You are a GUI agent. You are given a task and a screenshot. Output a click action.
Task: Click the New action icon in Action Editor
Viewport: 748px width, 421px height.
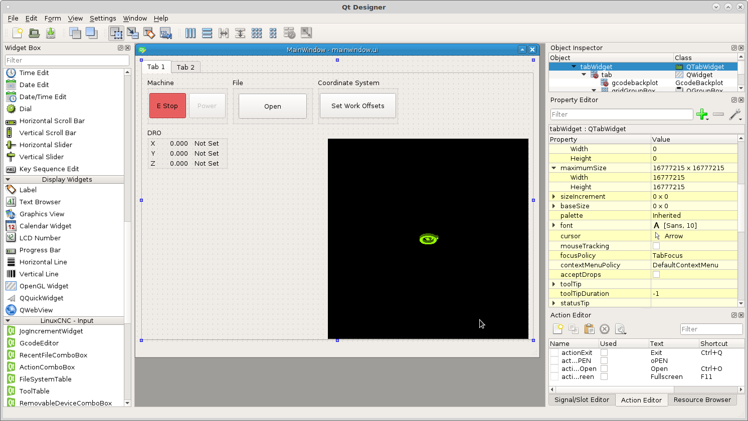point(558,329)
